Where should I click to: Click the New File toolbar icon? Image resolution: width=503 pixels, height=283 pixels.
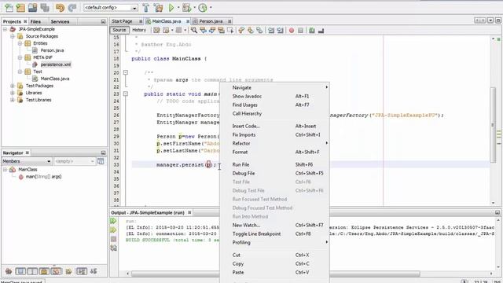[x=9, y=7]
